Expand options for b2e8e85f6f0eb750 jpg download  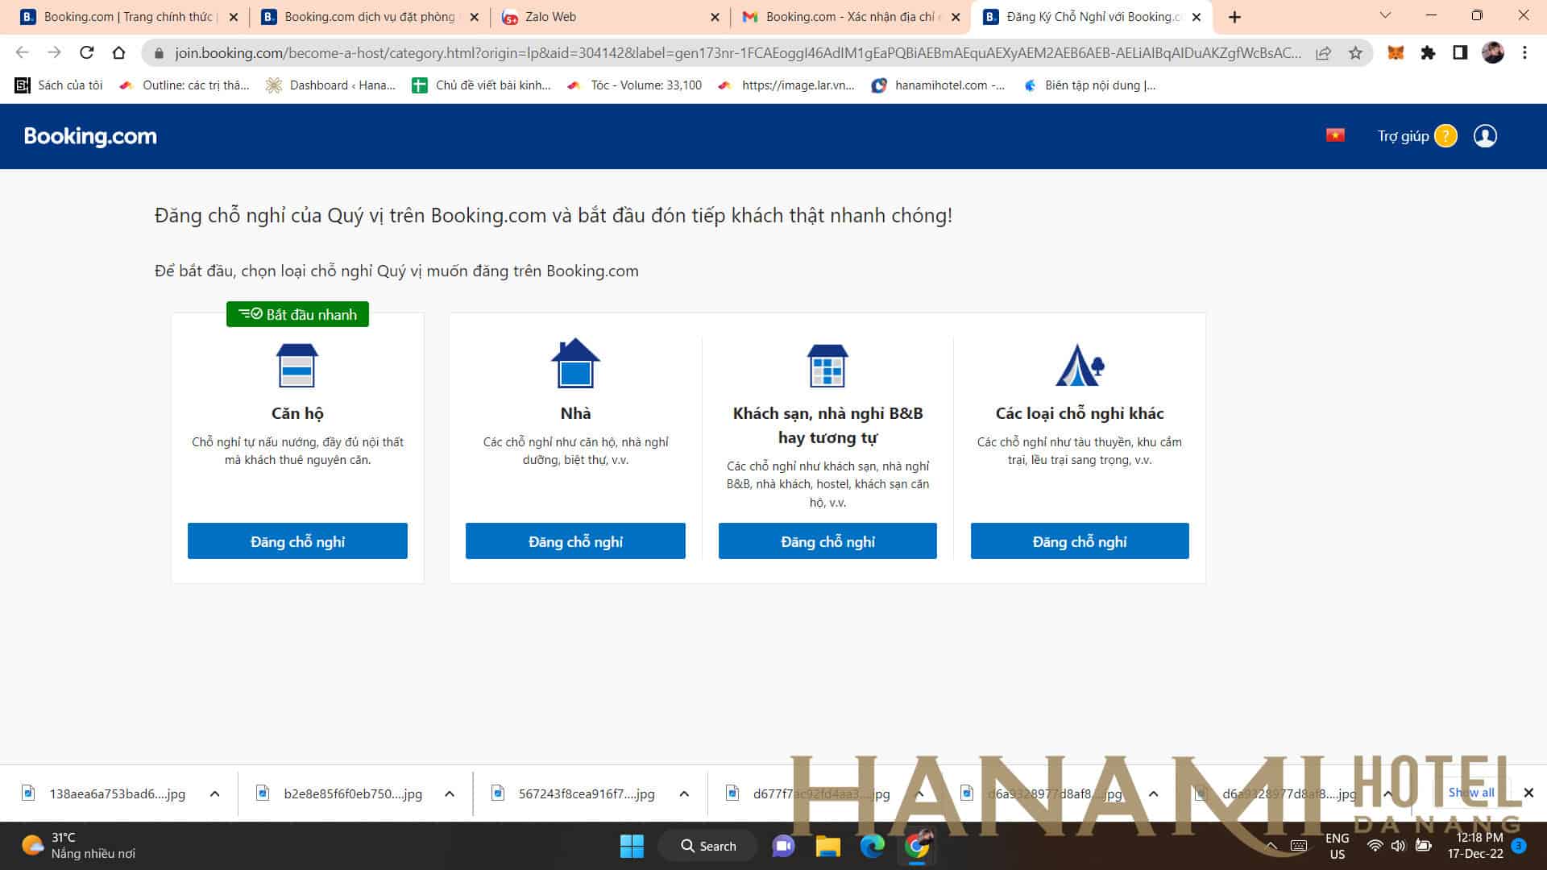tap(450, 793)
